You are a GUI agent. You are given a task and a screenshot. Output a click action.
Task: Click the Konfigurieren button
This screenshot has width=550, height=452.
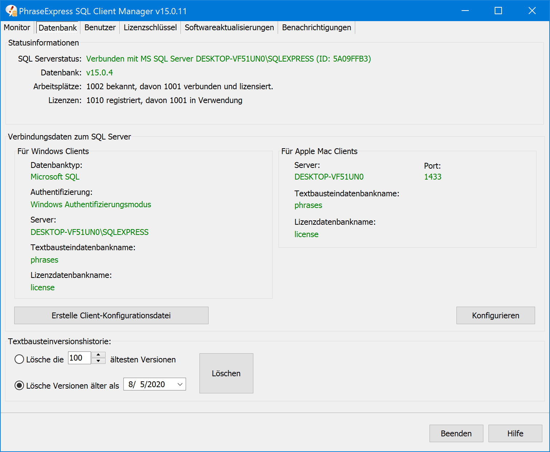[496, 315]
